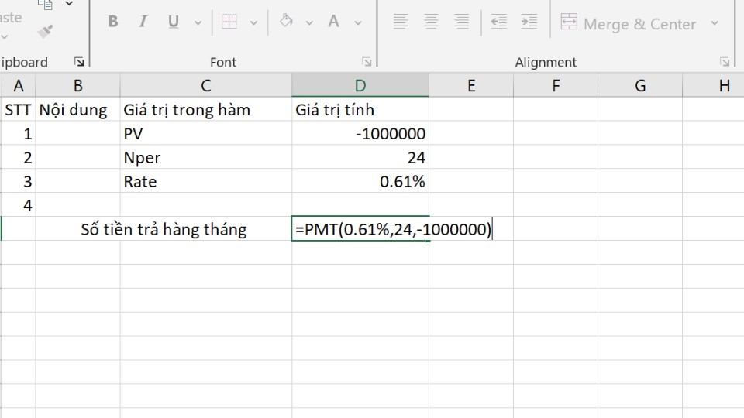Select 'Giá trị trong hàm' cell
744x418 pixels.
pyautogui.click(x=206, y=109)
